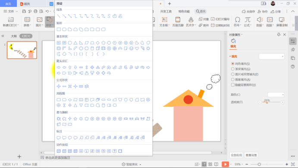298x168 pixels.
Task: Insert a text box via 文本框
Action: tap(164, 22)
